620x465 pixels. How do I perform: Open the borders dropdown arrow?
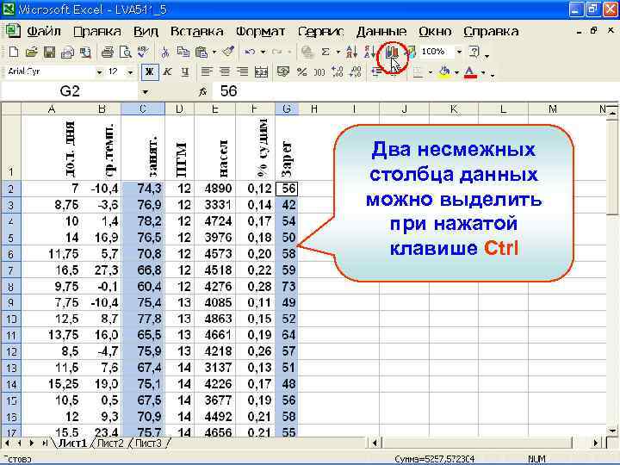pyautogui.click(x=430, y=72)
